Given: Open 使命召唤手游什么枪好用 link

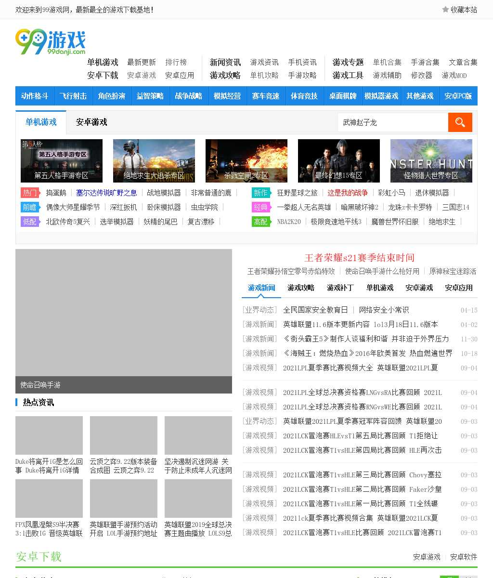Looking at the screenshot, I should [382, 271].
